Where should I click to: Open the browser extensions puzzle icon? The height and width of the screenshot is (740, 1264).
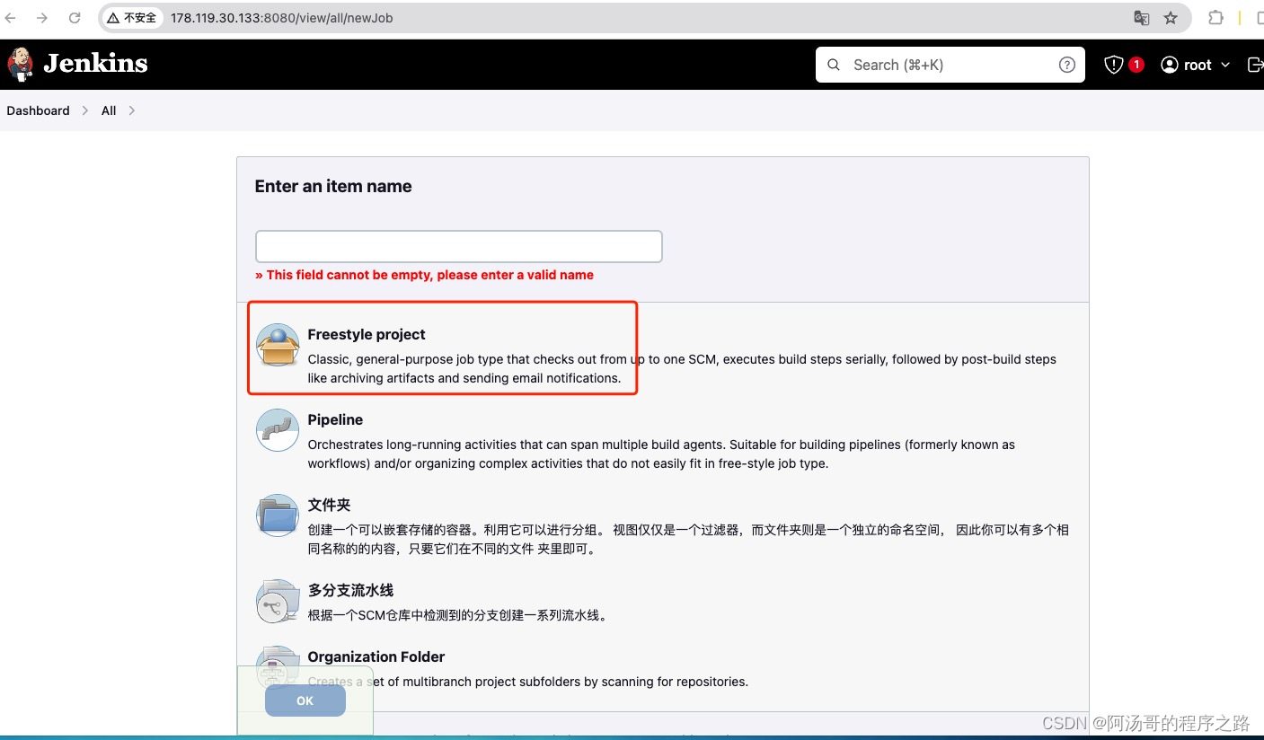(x=1215, y=17)
